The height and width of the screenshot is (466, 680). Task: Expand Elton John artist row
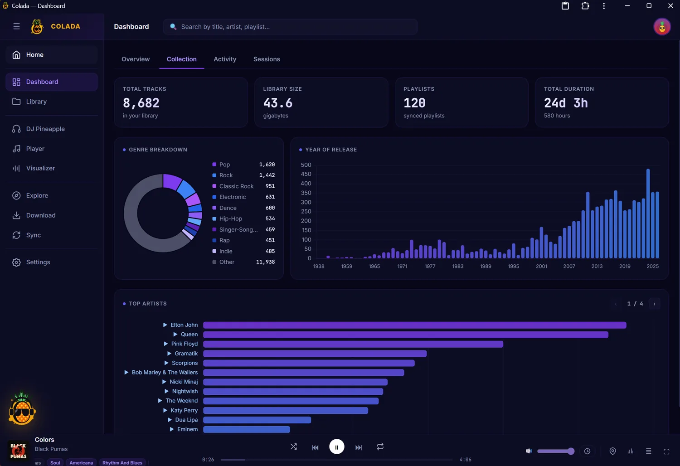tap(165, 325)
